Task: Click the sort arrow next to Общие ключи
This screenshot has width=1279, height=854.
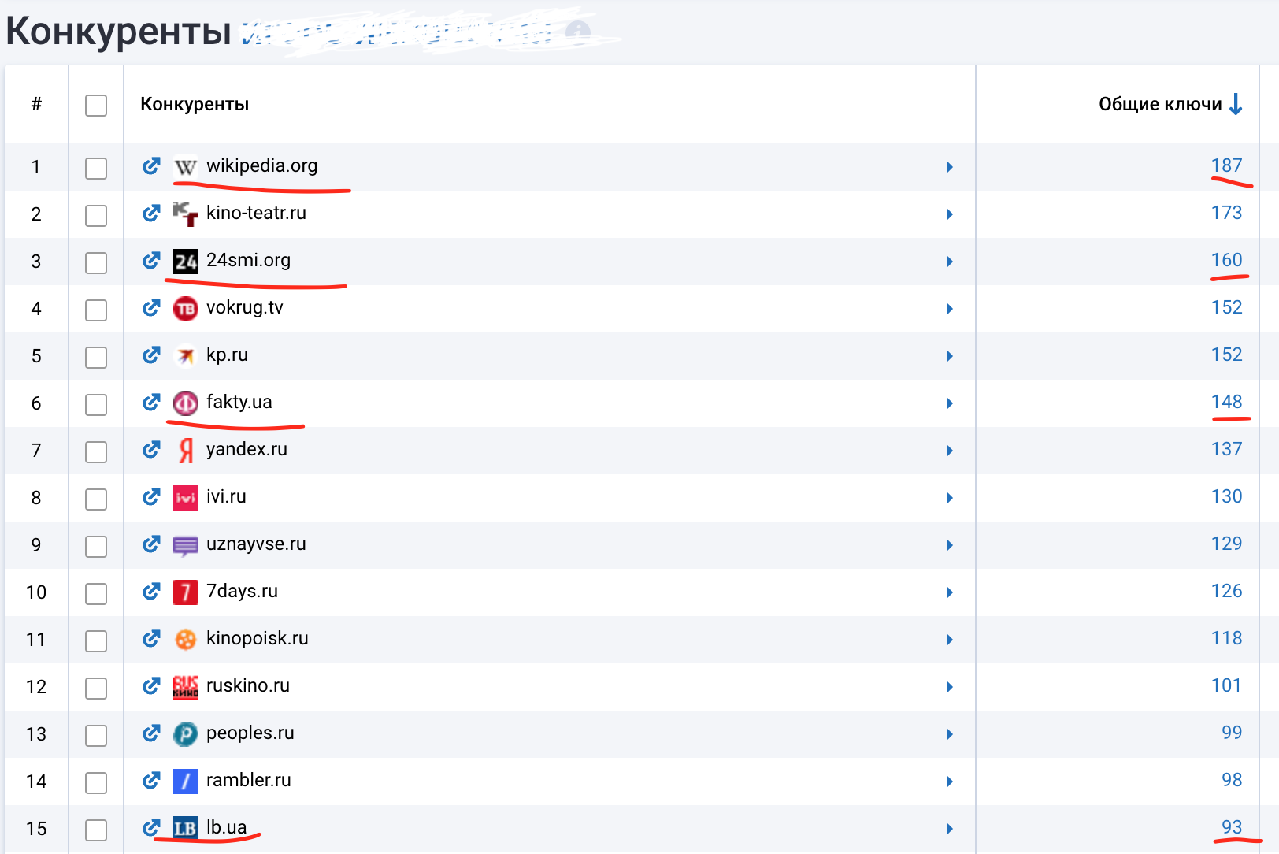Action: coord(1236,104)
